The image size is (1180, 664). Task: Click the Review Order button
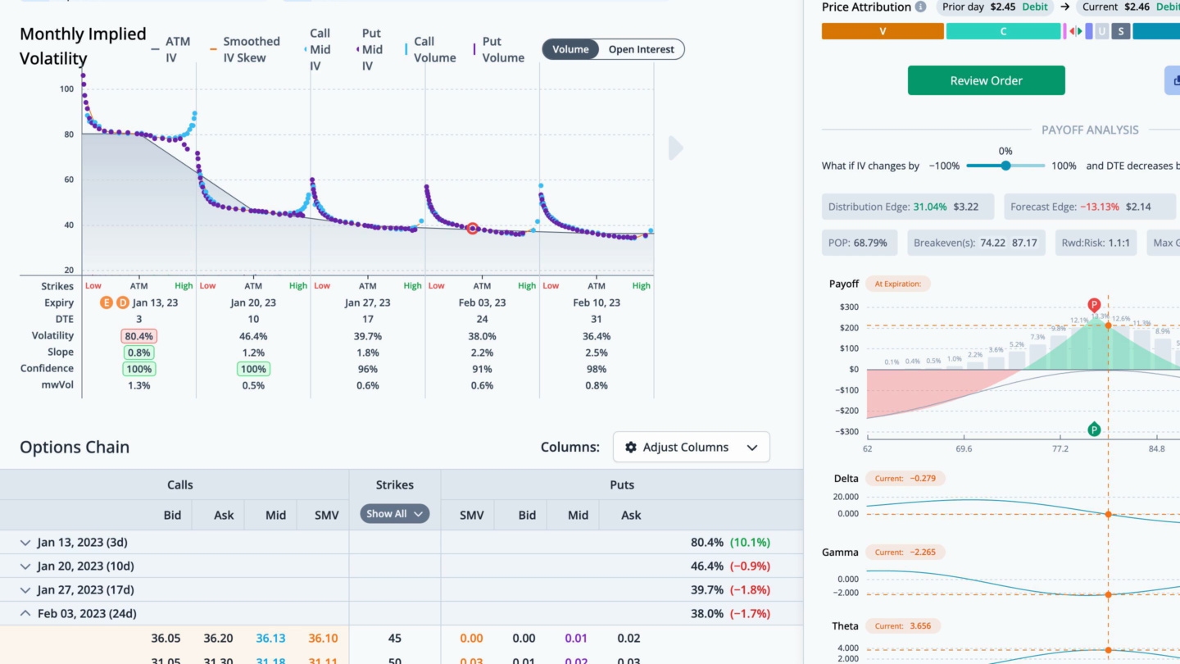pos(986,80)
